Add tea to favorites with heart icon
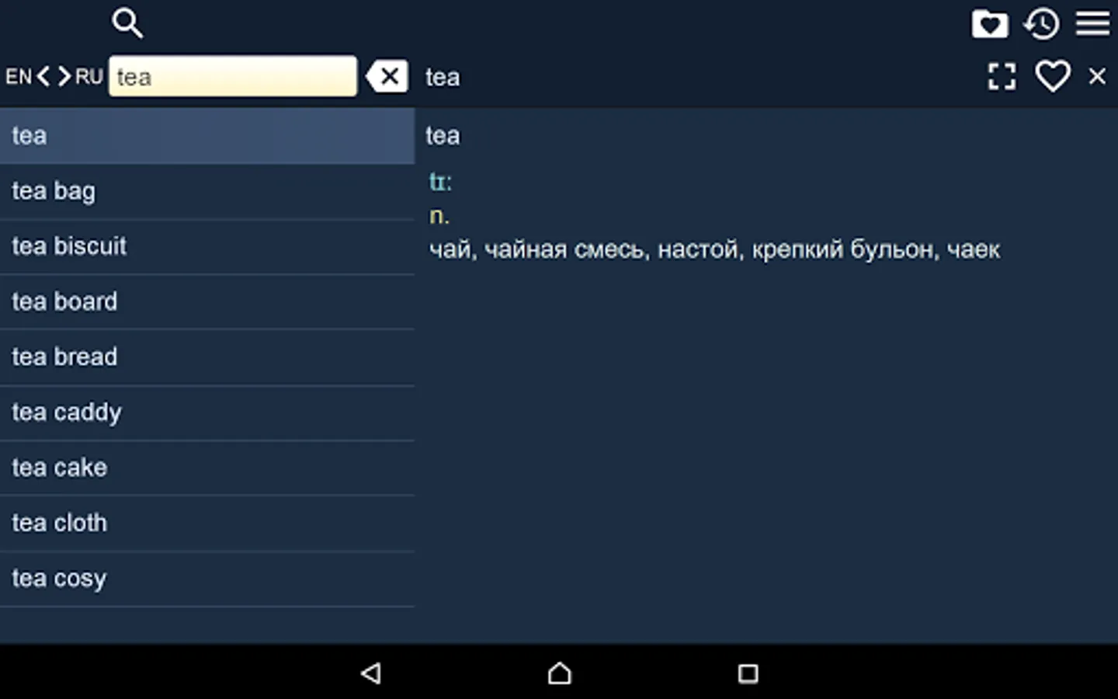 1053,76
